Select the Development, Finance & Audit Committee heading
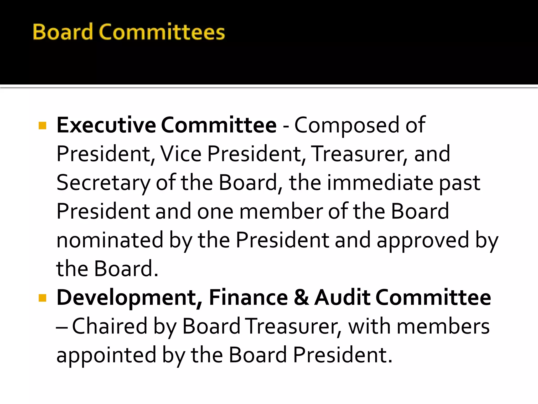538x404 pixels. 274,298
